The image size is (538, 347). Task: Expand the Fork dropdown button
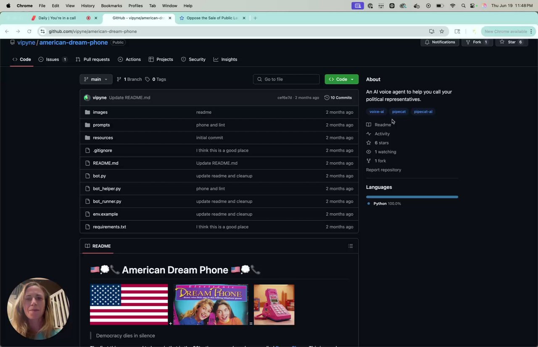pos(477,42)
